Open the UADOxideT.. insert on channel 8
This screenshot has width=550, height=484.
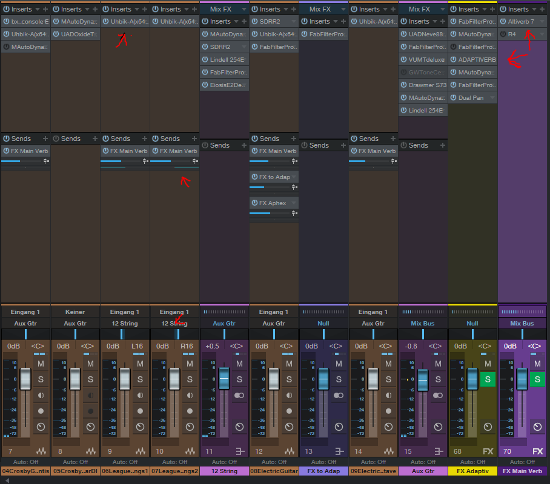tap(79, 34)
